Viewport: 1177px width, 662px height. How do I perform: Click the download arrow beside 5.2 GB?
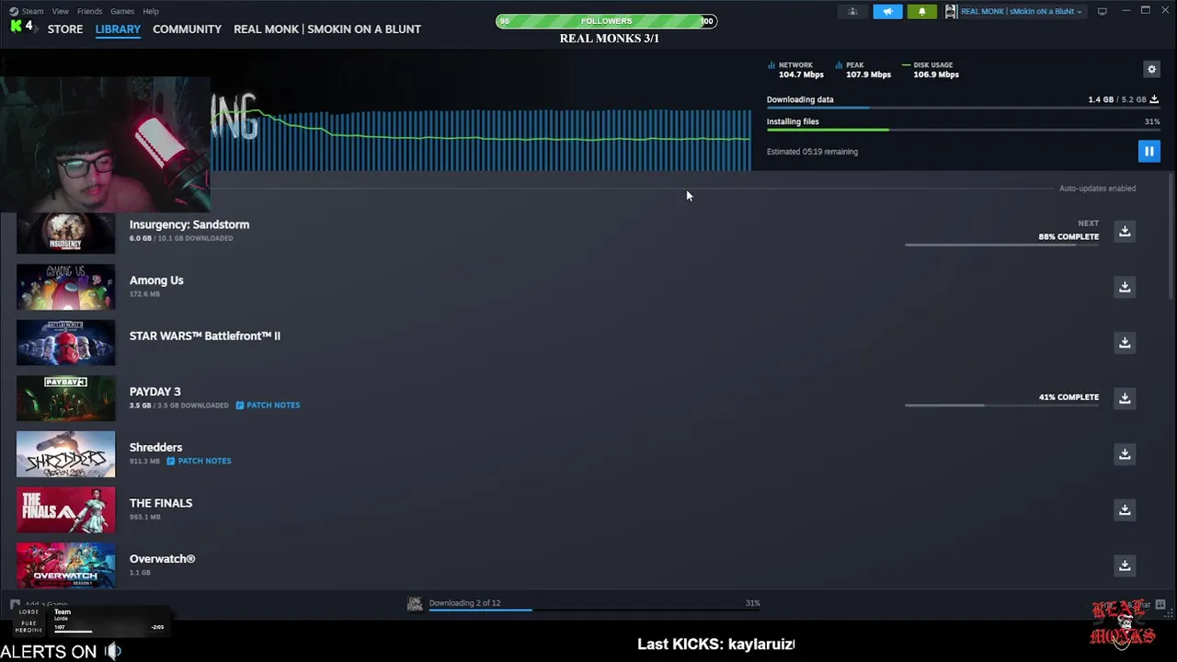1154,99
